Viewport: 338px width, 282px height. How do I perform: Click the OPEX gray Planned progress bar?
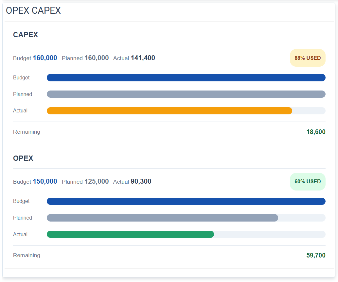coord(162,218)
